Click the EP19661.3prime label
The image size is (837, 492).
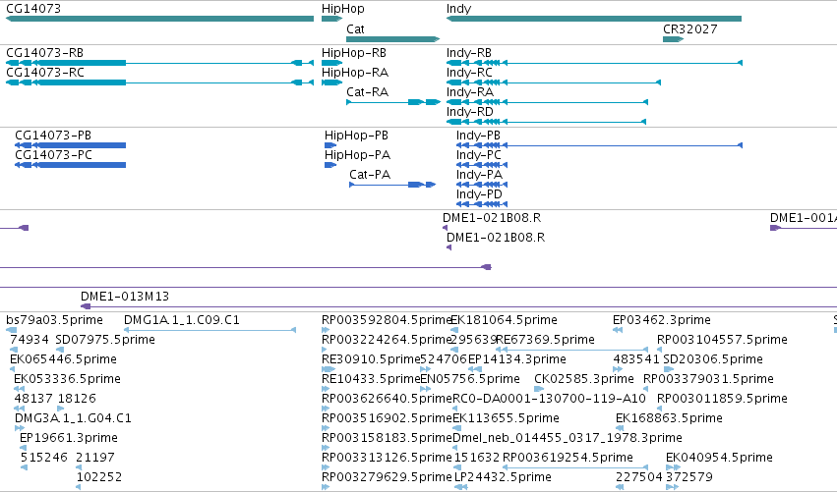68,438
